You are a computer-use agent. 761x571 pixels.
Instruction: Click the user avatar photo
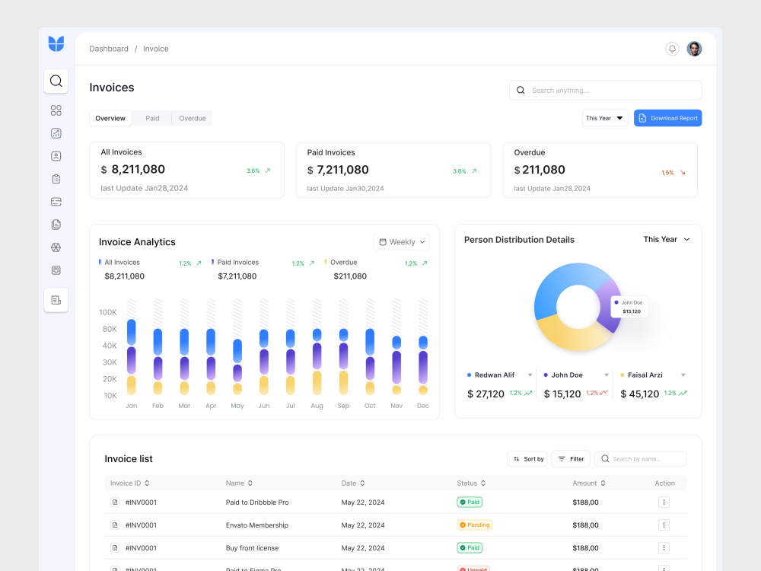pyautogui.click(x=695, y=49)
